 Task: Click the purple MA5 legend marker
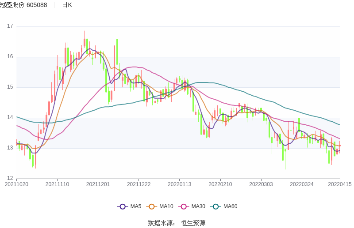click(123, 206)
